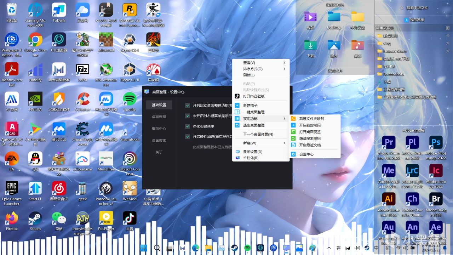Viewport: 453px width, 255px height.
Task: Choose 打开桌面便签 in the submenu
Action: point(315,132)
